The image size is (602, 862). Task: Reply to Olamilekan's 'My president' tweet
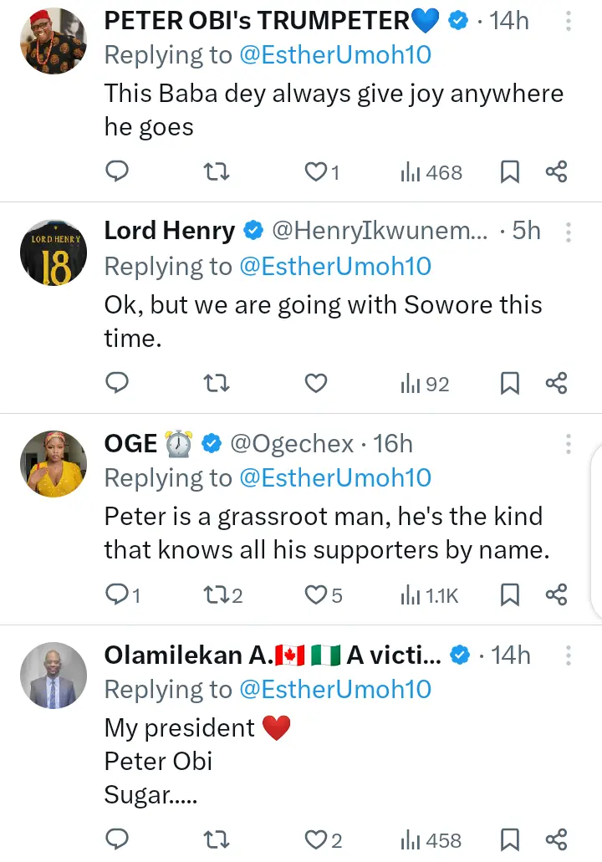click(x=118, y=839)
